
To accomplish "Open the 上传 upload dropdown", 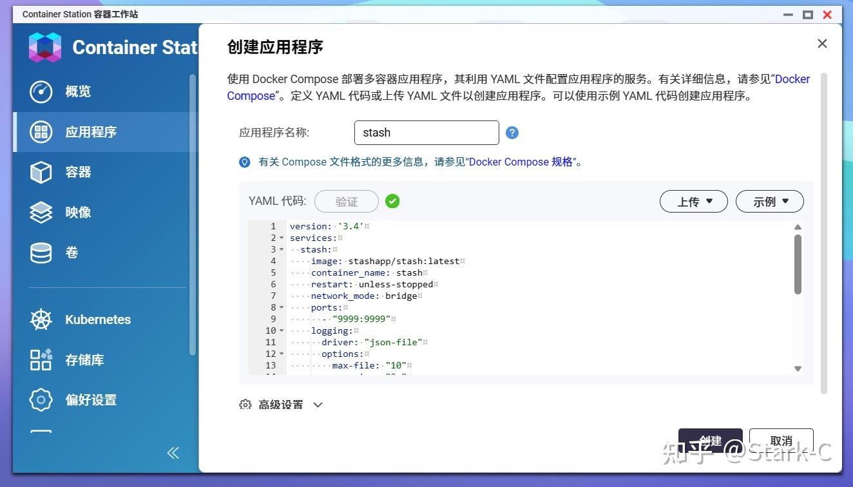I will coord(693,201).
